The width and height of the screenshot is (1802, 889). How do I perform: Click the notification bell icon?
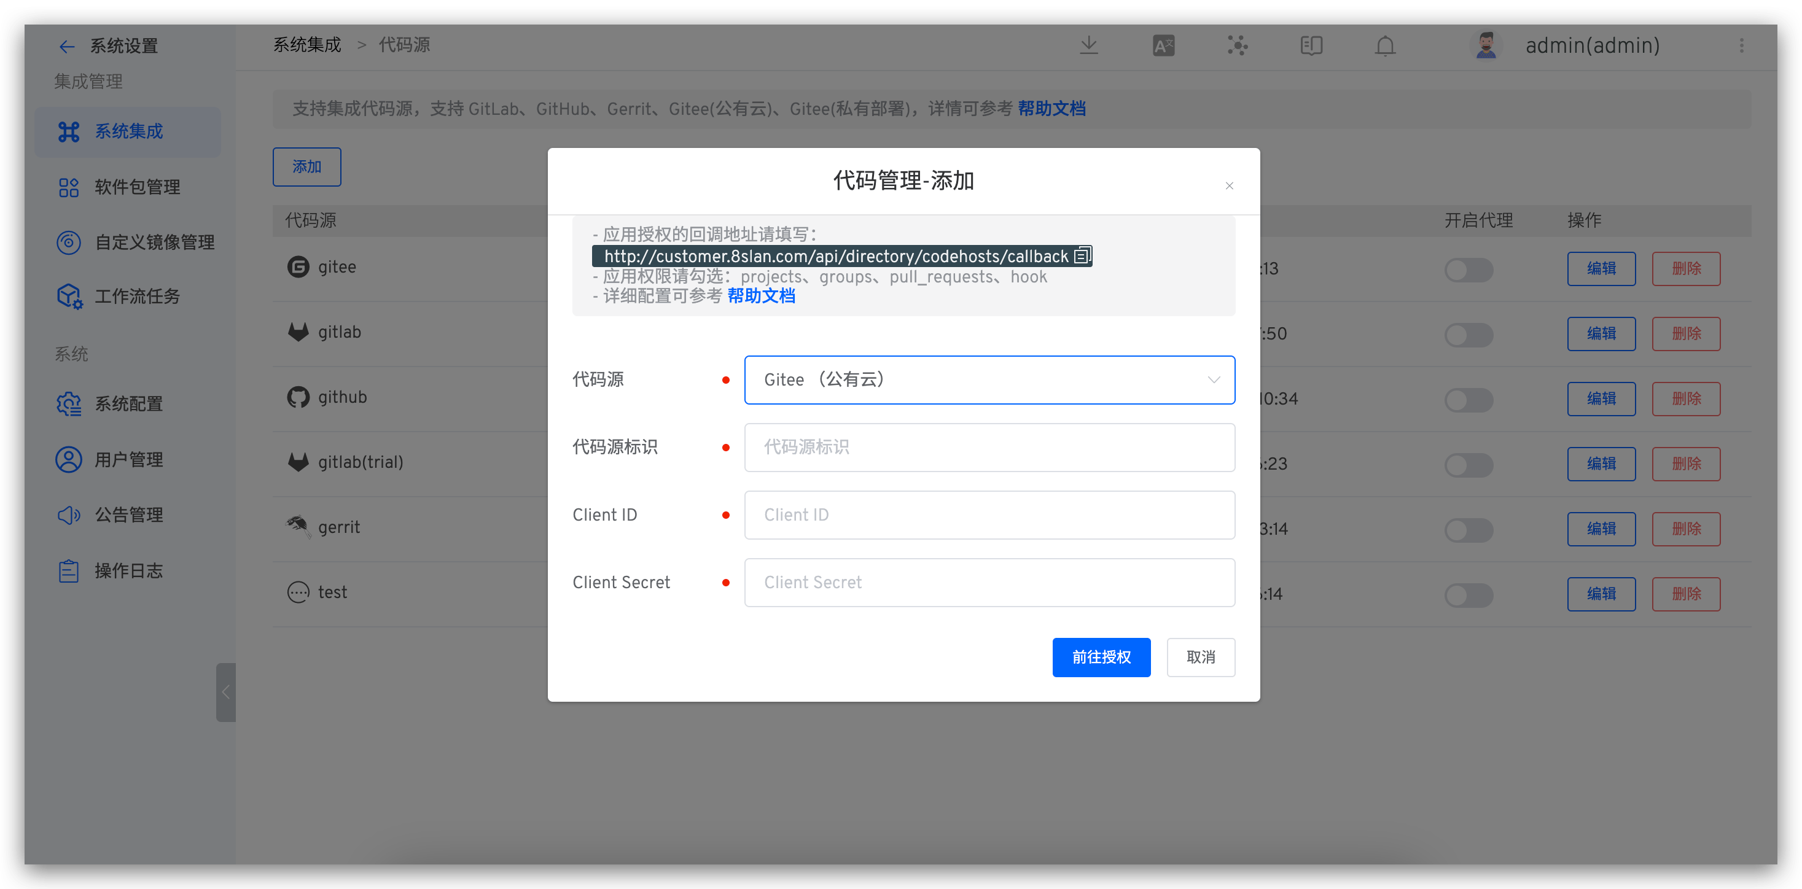[1385, 46]
